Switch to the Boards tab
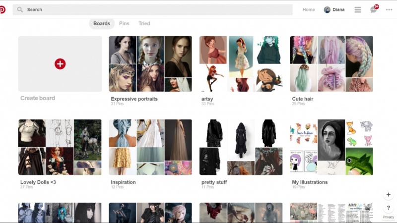 (102, 23)
